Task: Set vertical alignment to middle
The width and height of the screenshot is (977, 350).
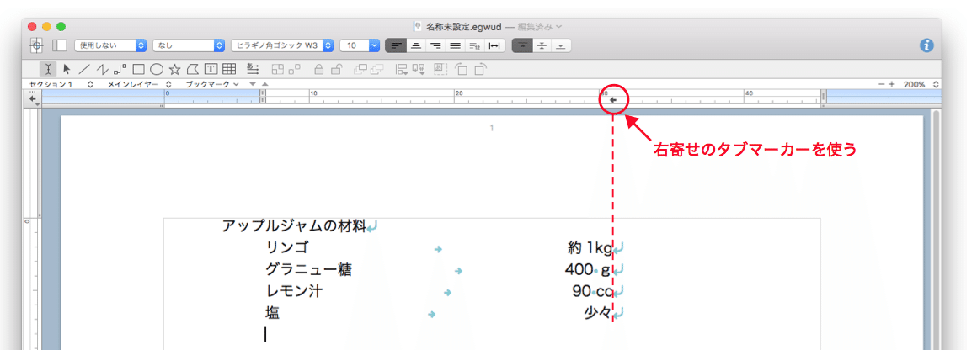Action: tap(542, 45)
